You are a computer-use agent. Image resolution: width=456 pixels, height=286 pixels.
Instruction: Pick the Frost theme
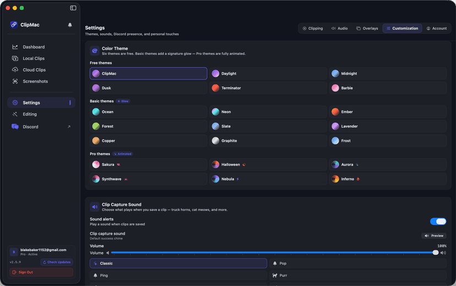point(388,141)
